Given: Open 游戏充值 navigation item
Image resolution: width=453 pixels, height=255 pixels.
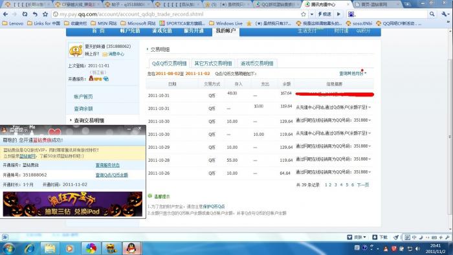Looking at the screenshot, I should click(162, 30).
